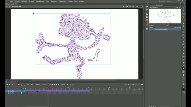Open the Align panel icon

click(147, 14)
